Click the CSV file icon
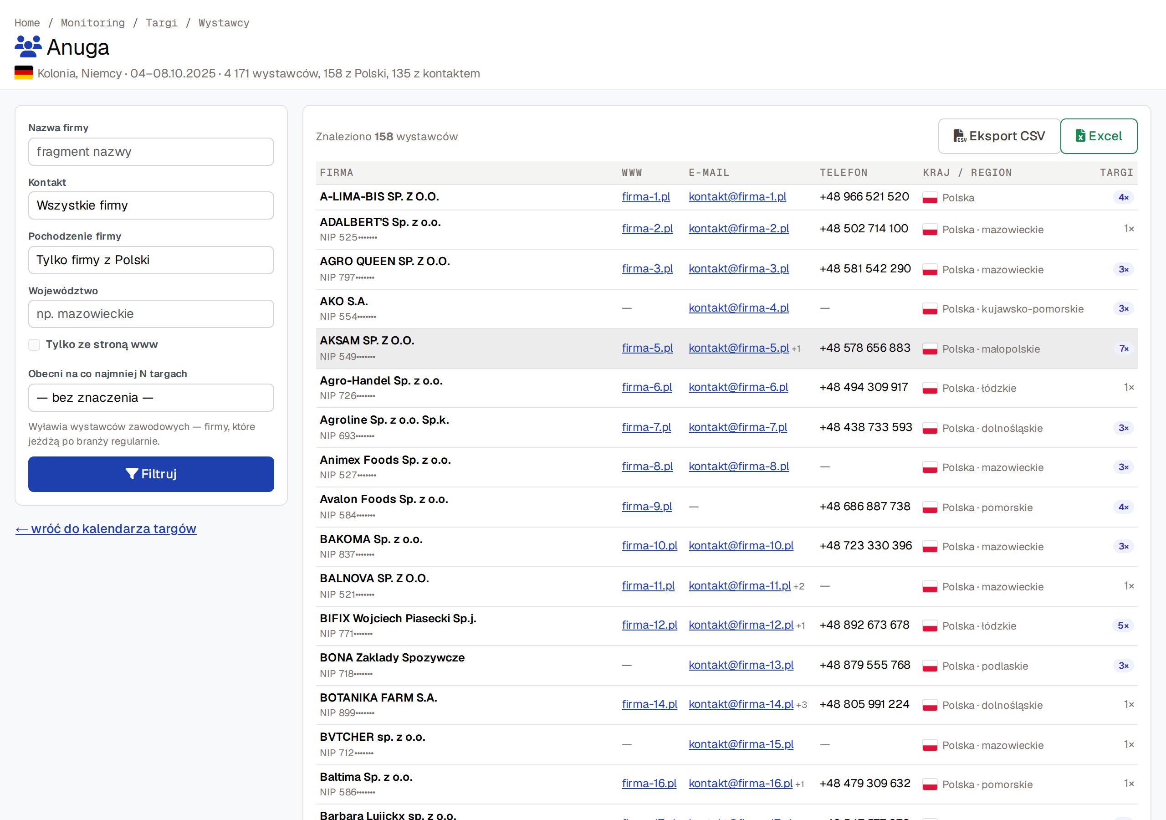This screenshot has height=820, width=1166. point(959,136)
